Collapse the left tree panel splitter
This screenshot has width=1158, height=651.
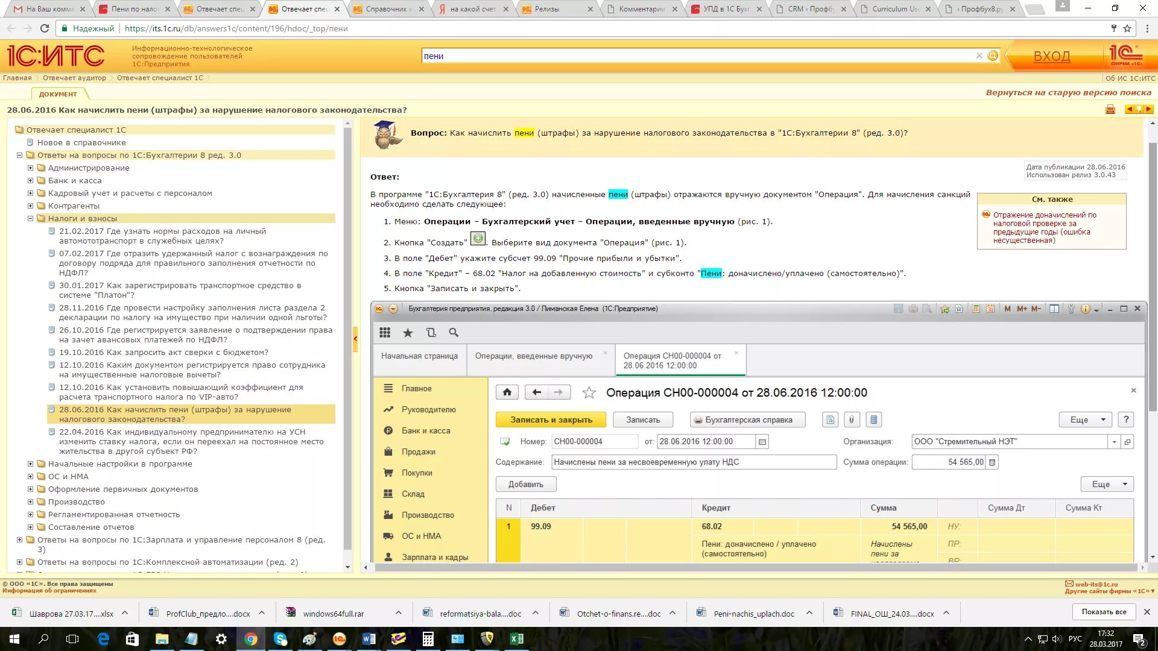pyautogui.click(x=355, y=338)
